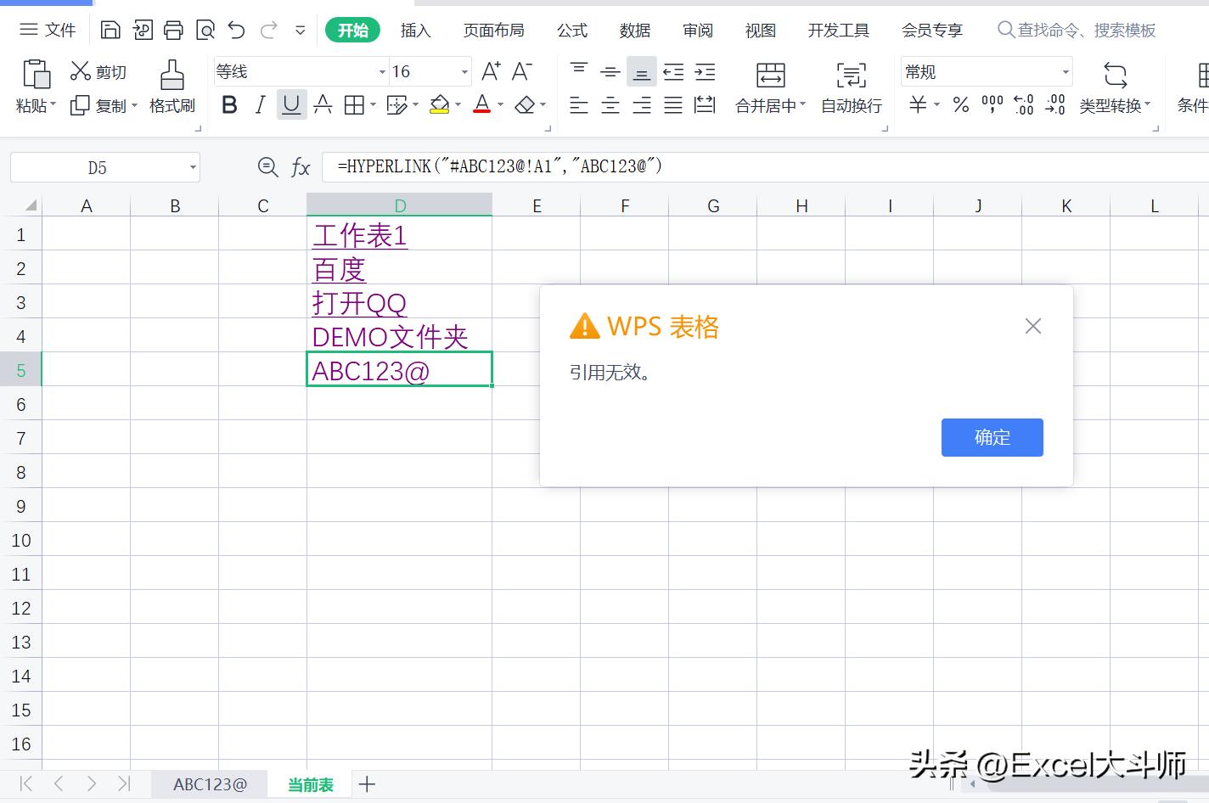Apply percent style with % icon
The image size is (1209, 803).
click(960, 104)
